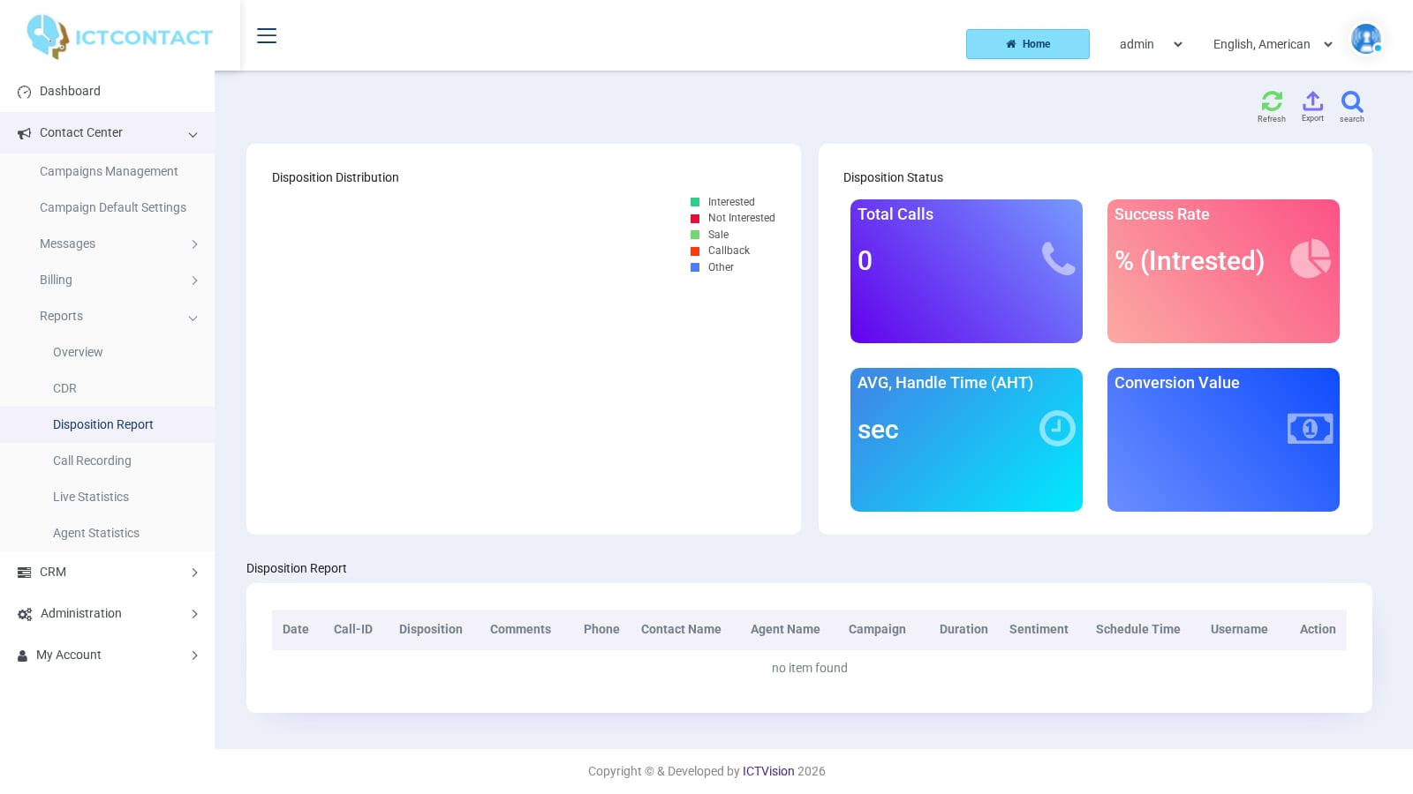This screenshot has width=1413, height=794.
Task: Toggle the Callback legend entry
Action: pyautogui.click(x=720, y=251)
